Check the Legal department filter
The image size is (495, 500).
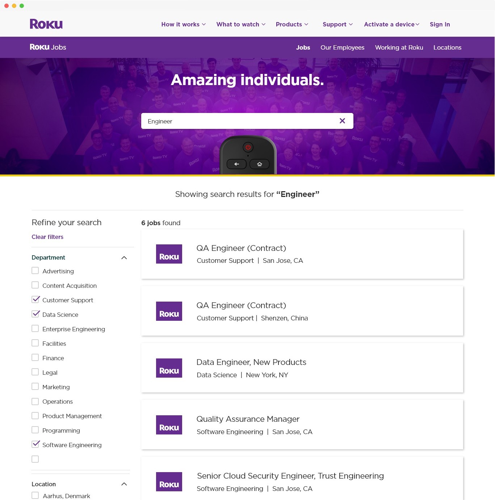pos(35,372)
